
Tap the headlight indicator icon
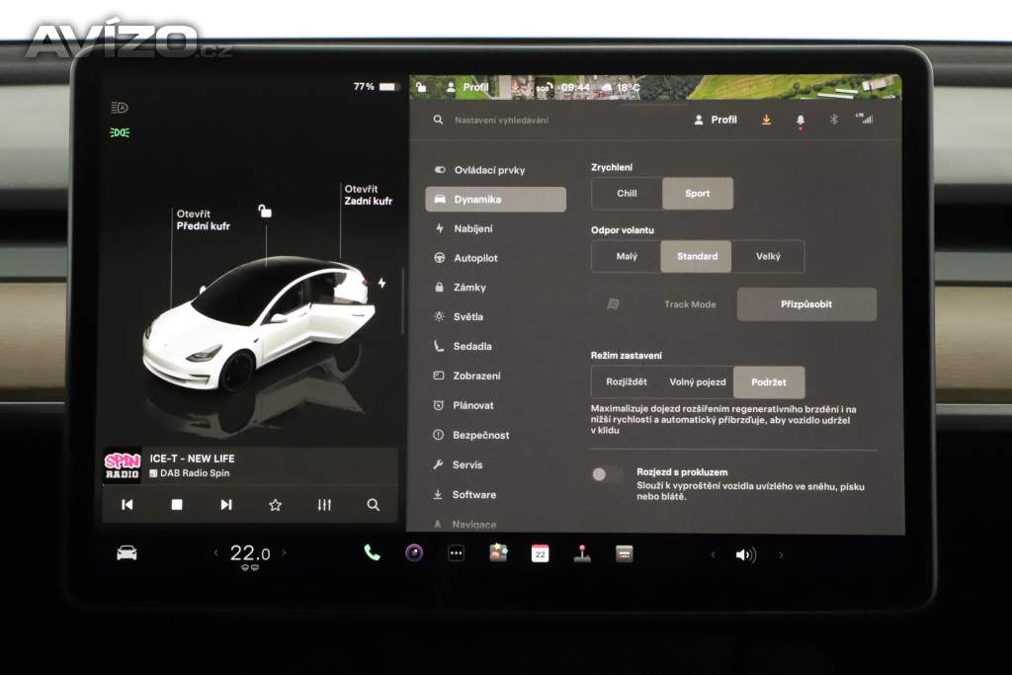120,108
